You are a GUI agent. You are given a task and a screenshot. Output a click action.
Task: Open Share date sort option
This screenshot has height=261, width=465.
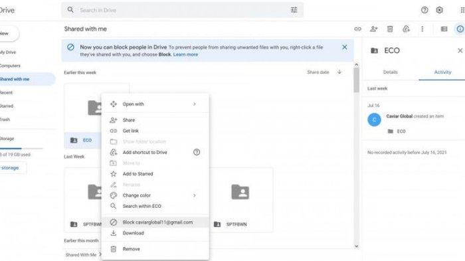point(318,72)
